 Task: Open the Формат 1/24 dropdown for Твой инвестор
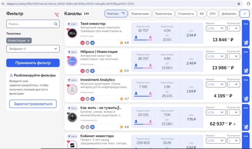(x=215, y=28)
